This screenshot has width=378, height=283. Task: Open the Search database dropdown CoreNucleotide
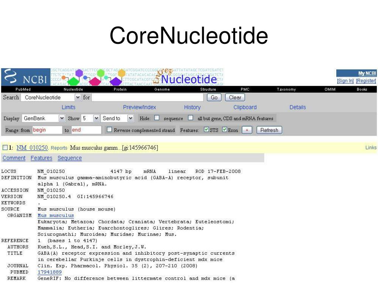click(51, 97)
